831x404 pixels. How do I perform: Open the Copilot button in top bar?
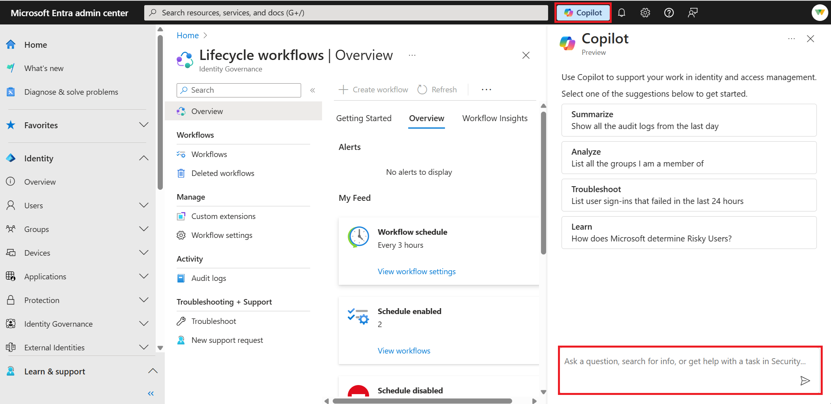[583, 13]
